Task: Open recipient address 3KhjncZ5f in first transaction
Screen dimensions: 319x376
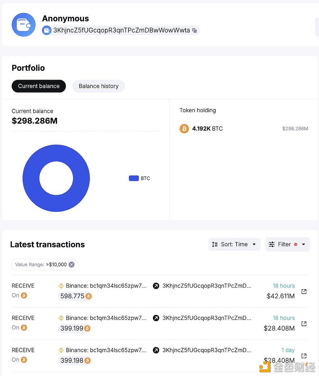Action: coord(207,286)
